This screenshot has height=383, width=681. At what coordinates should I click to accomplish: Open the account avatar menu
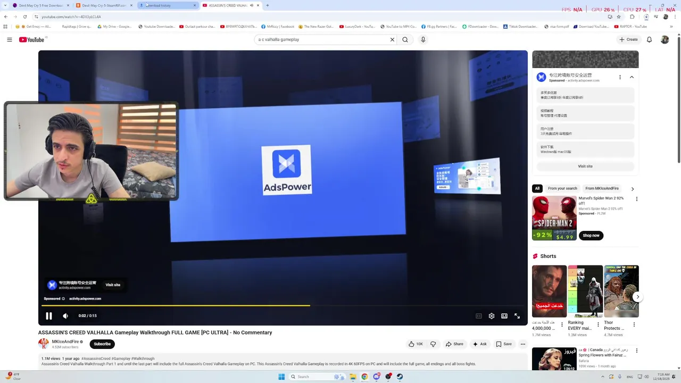click(x=665, y=39)
